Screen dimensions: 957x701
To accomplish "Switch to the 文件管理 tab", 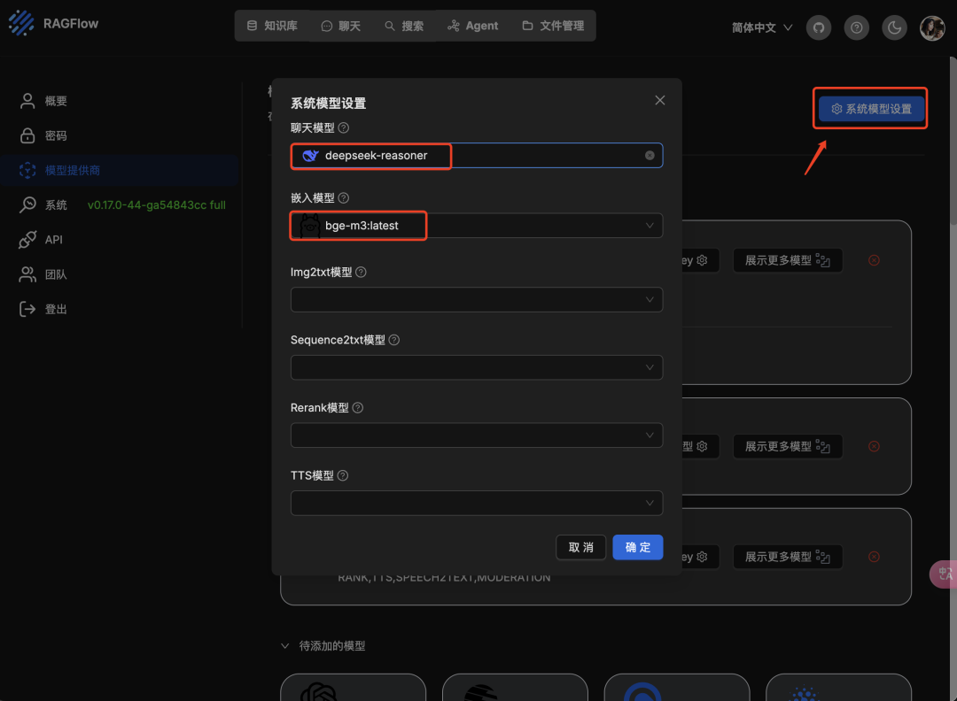I will click(554, 26).
